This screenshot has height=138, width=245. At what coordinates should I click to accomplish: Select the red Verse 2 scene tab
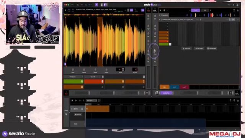point(184,87)
